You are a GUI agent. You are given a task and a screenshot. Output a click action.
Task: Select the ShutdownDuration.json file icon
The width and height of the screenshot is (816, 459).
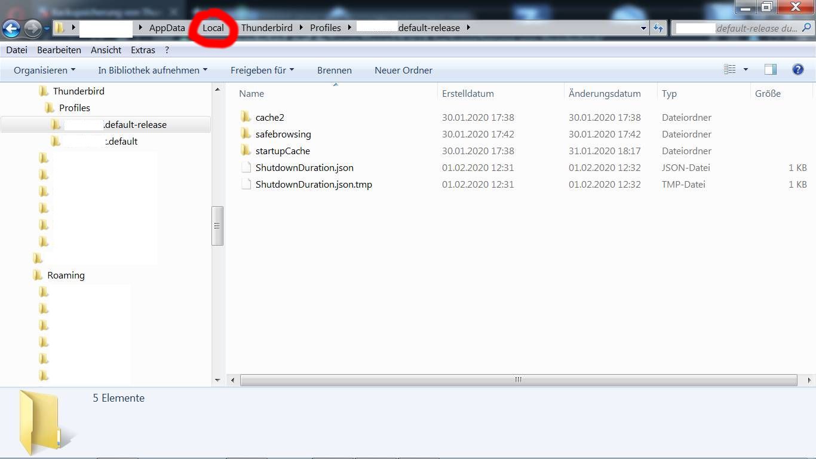(246, 167)
